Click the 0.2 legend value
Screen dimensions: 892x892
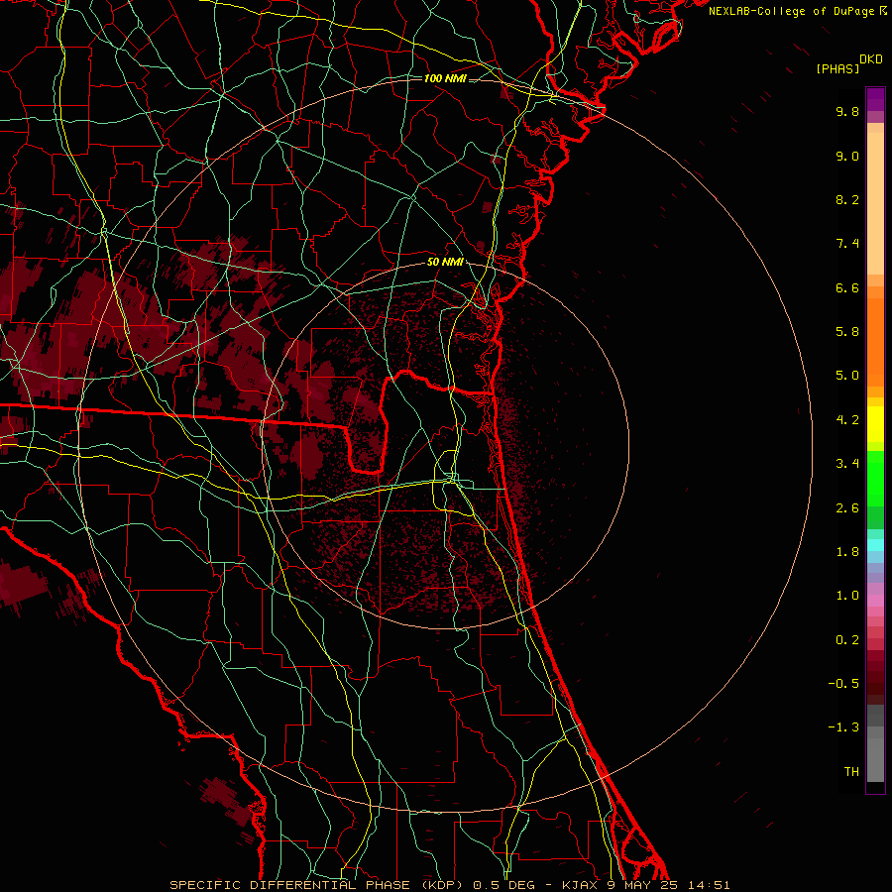tap(847, 640)
